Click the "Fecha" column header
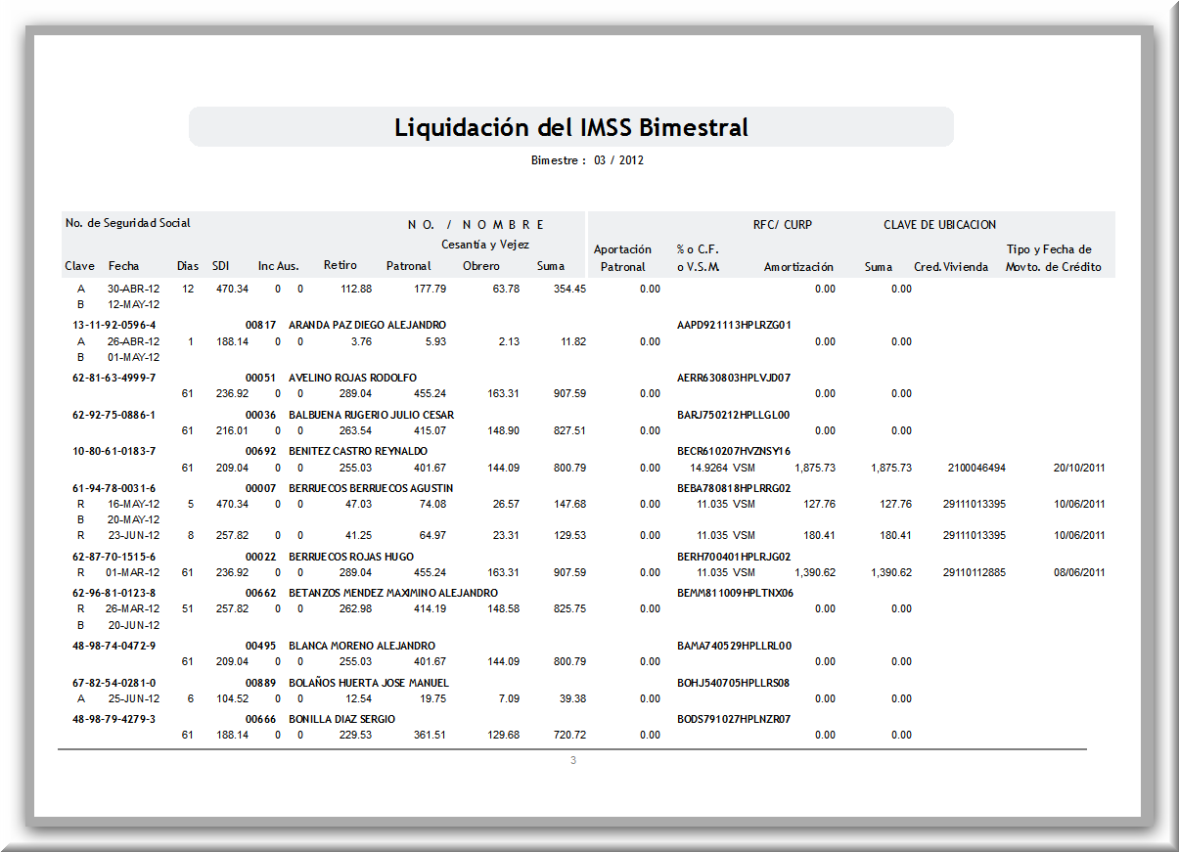This screenshot has width=1179, height=852. [x=124, y=266]
